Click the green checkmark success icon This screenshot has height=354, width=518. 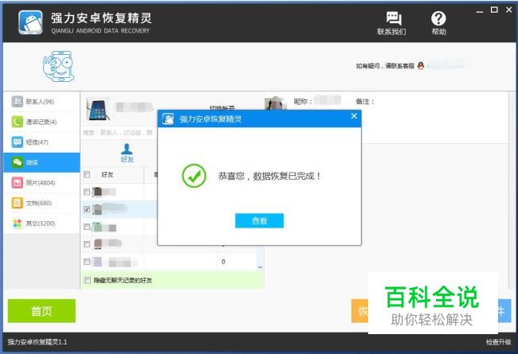click(194, 176)
